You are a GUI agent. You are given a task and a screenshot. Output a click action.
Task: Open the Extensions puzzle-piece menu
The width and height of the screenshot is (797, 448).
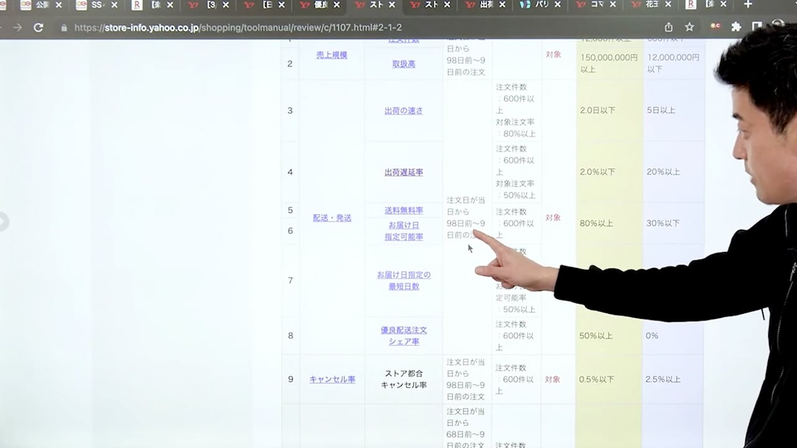(x=737, y=27)
